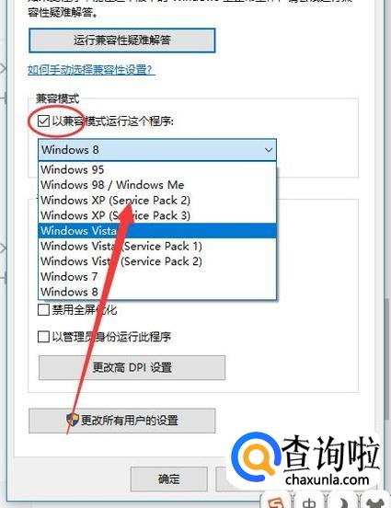The image size is (391, 508).
Task: Confirm with the 确定 button
Action: (168, 479)
